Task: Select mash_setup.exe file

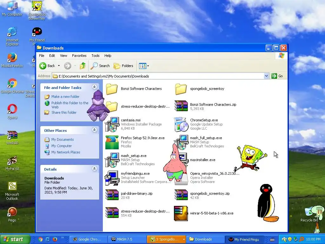Action: (130, 160)
